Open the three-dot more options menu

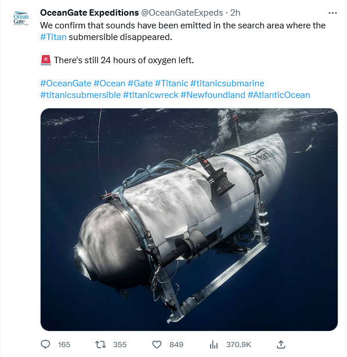[x=332, y=13]
